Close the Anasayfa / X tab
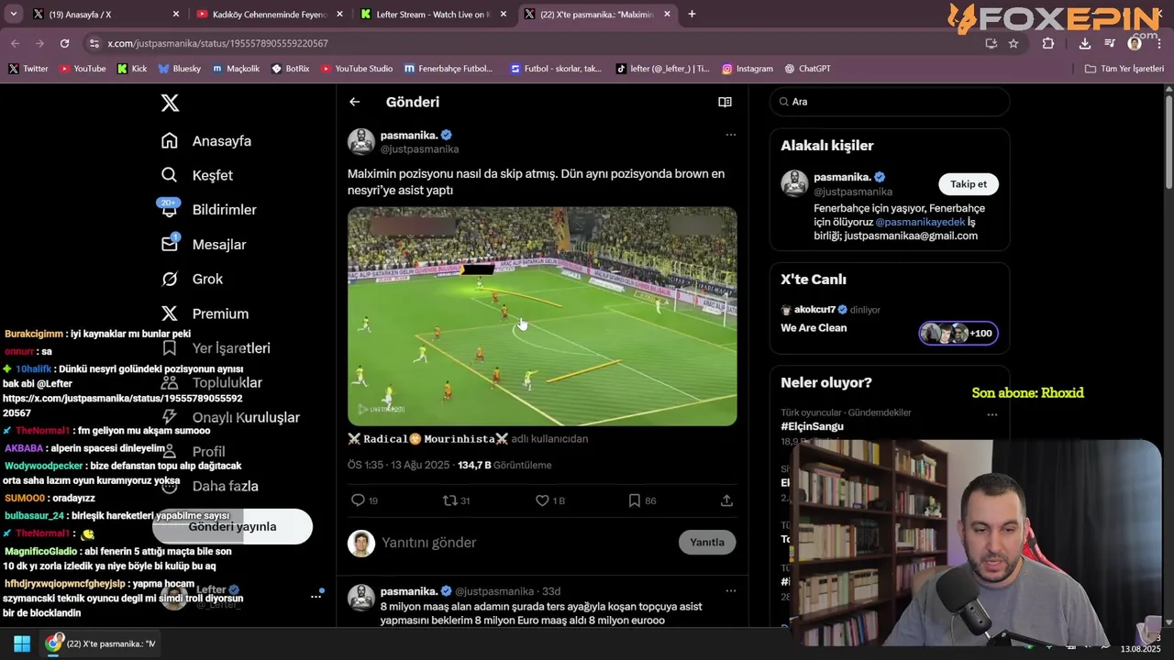Viewport: 1174px width, 660px height. [176, 15]
